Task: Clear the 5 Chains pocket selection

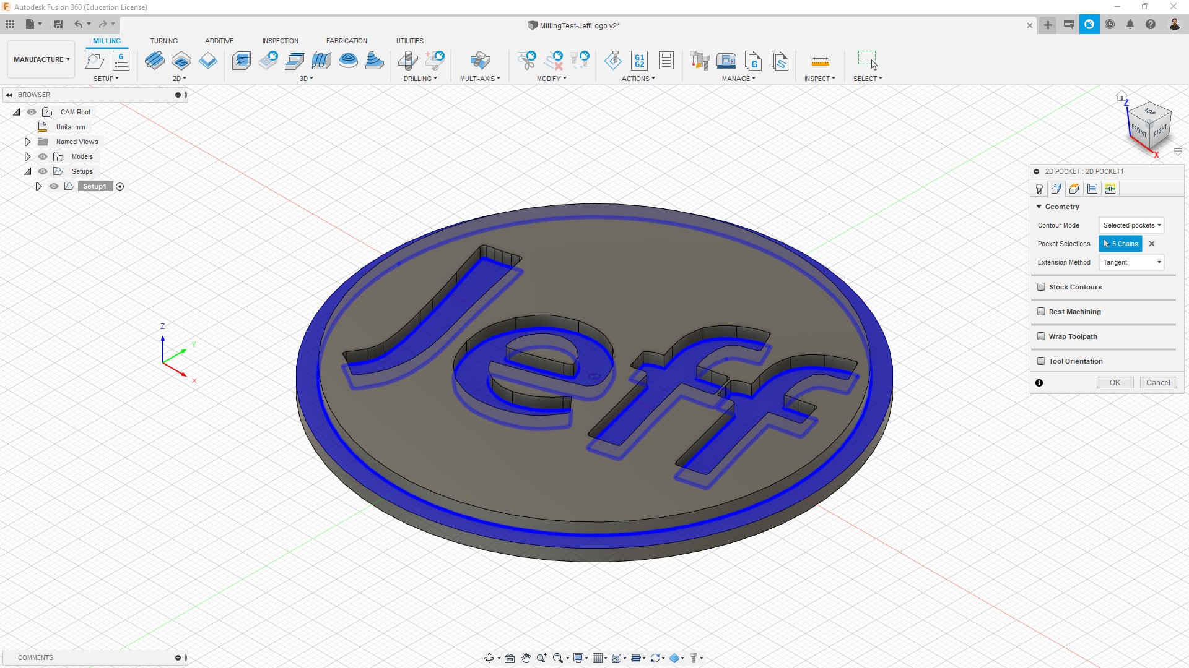Action: [x=1152, y=244]
